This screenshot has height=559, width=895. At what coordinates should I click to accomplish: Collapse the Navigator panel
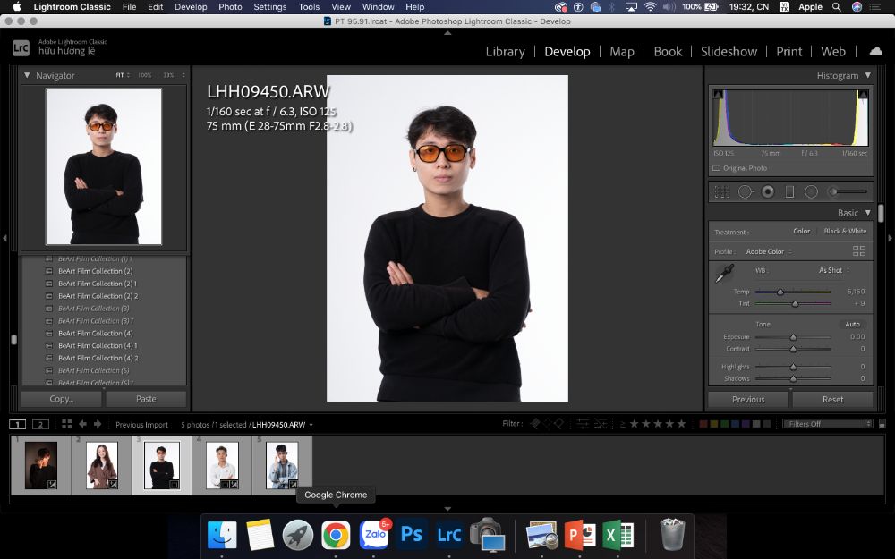pyautogui.click(x=26, y=75)
